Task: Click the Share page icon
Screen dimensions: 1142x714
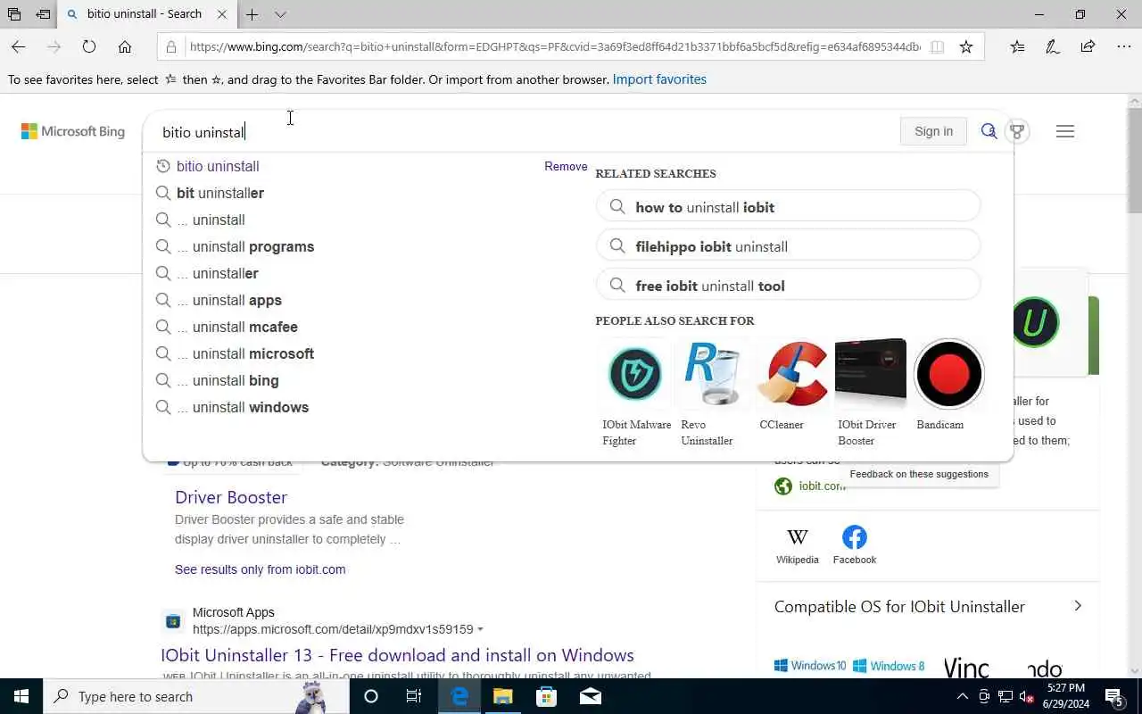Action: 1088,47
